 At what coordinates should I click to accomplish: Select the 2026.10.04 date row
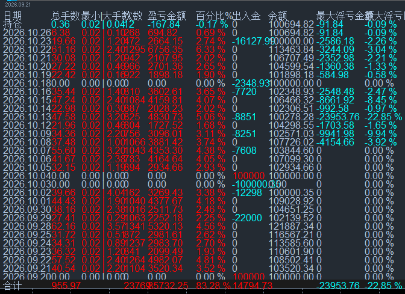point(202,176)
